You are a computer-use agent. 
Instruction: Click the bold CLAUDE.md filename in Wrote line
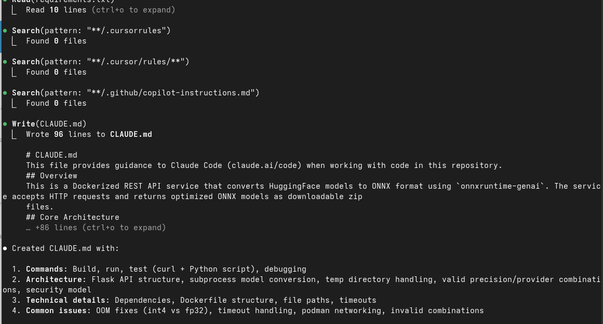(131, 134)
